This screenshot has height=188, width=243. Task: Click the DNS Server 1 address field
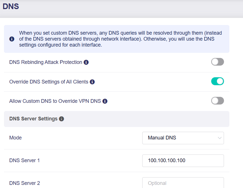tap(183, 160)
